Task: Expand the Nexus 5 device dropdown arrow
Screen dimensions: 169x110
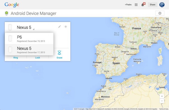Action: (x=34, y=29)
